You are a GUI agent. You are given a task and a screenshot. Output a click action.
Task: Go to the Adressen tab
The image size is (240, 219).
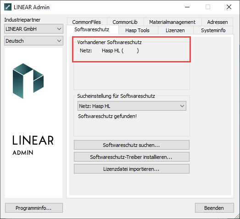tap(218, 22)
